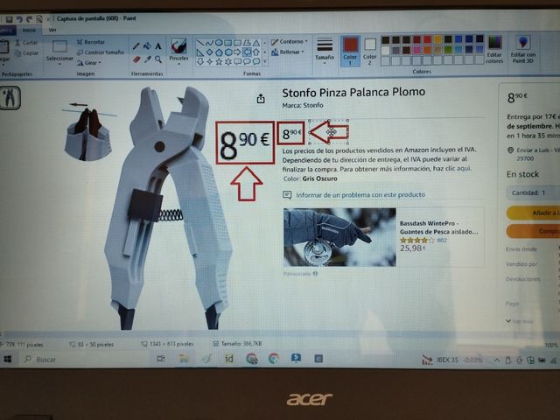Choose the Text tool (A)
The width and height of the screenshot is (560, 420).
[158, 46]
